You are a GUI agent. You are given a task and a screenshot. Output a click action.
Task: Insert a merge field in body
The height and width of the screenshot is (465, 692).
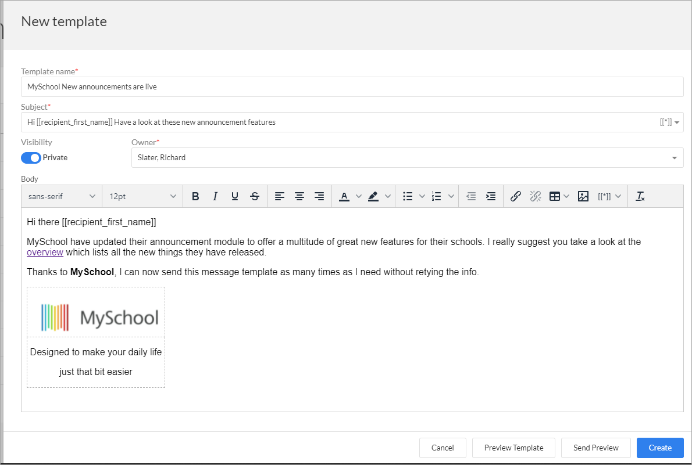[604, 197]
